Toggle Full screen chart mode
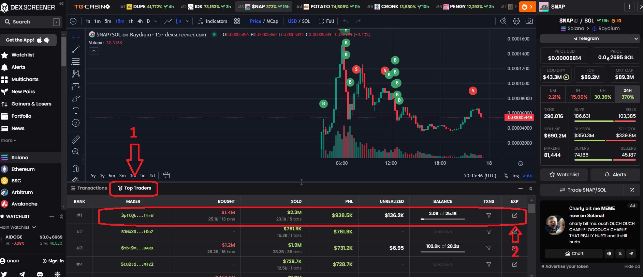This screenshot has width=643, height=277. [326, 21]
